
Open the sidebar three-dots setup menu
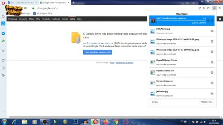(x=3, y=112)
